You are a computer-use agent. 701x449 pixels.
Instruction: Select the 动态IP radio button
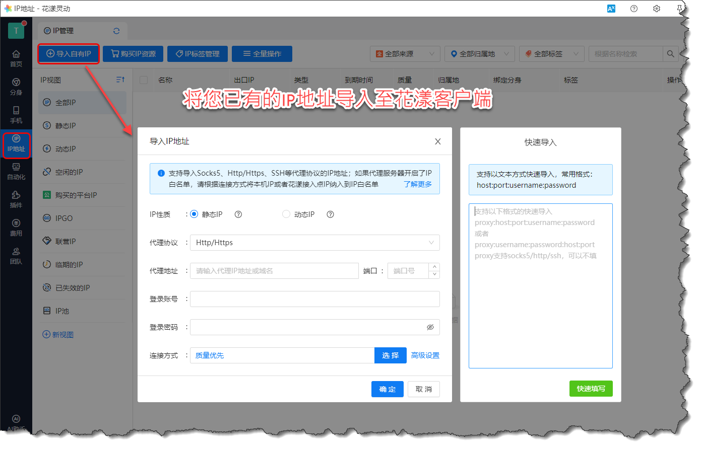pos(286,214)
